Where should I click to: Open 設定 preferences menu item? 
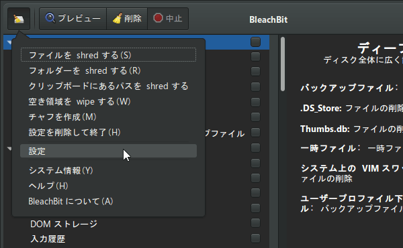[x=108, y=151]
